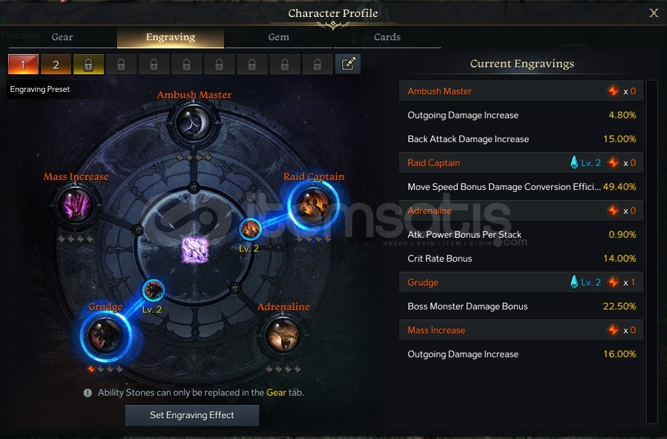Follow the yellow Gear link in hint
This screenshot has width=667, height=439.
click(x=276, y=392)
